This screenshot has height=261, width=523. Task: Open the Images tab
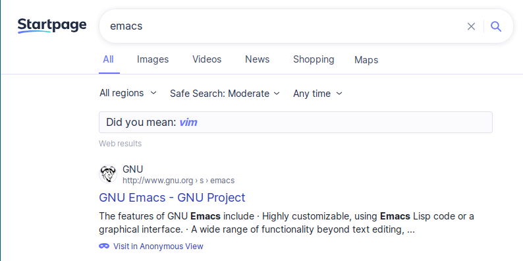(x=153, y=59)
